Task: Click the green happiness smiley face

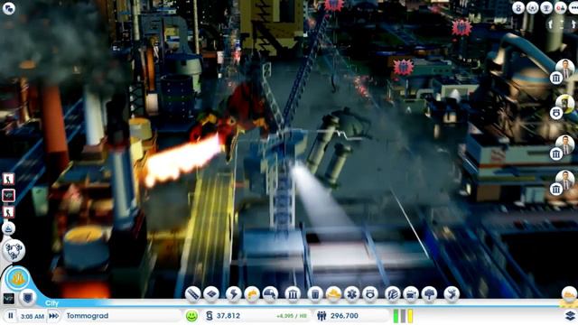Action: 191,316
